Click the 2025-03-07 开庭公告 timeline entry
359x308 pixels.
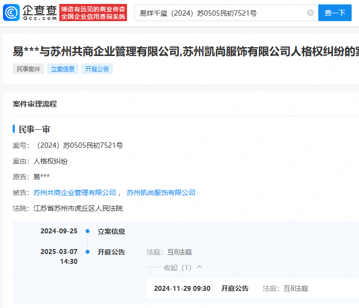tap(111, 252)
